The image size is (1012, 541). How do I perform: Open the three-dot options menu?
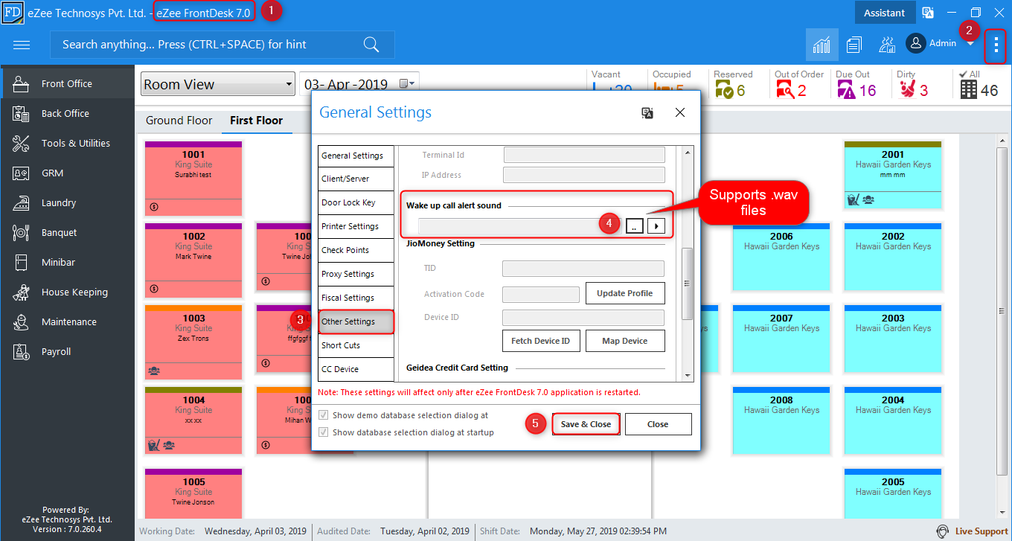pyautogui.click(x=996, y=46)
